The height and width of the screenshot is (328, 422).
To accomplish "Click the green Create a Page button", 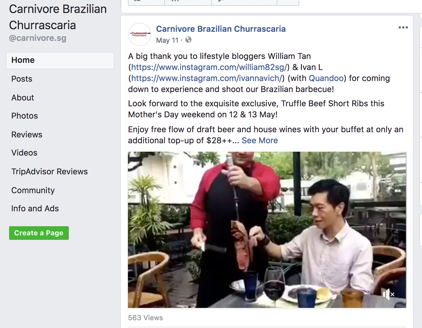I will pos(39,233).
